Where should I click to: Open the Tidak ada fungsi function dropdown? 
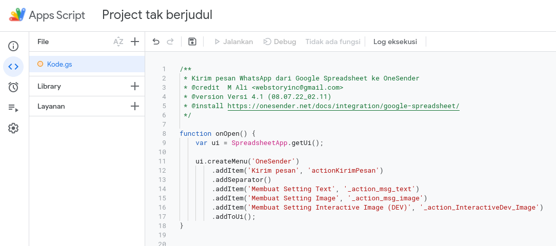pos(333,42)
